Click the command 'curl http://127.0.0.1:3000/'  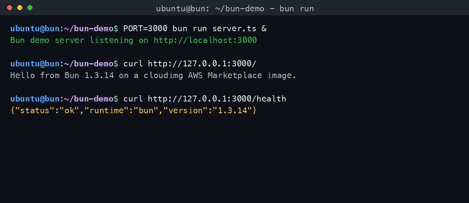tap(190, 64)
